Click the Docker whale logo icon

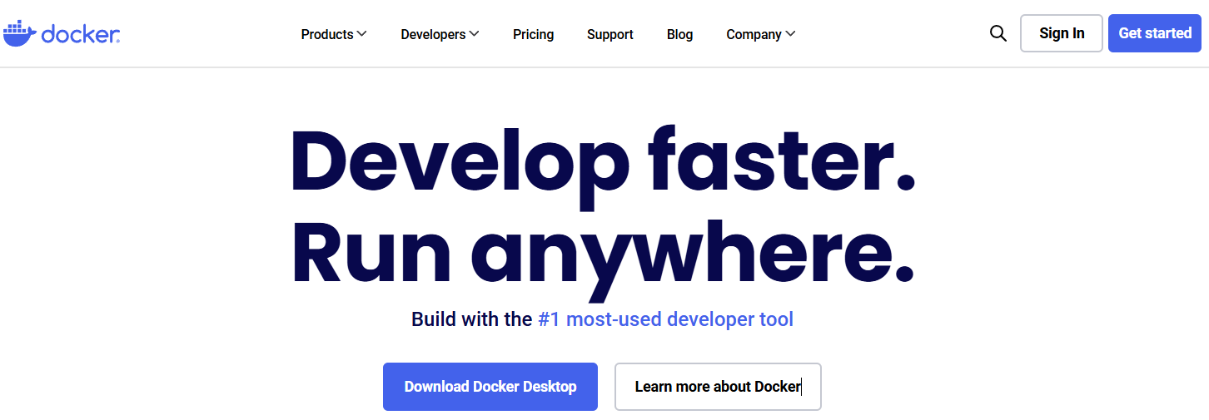(x=20, y=32)
